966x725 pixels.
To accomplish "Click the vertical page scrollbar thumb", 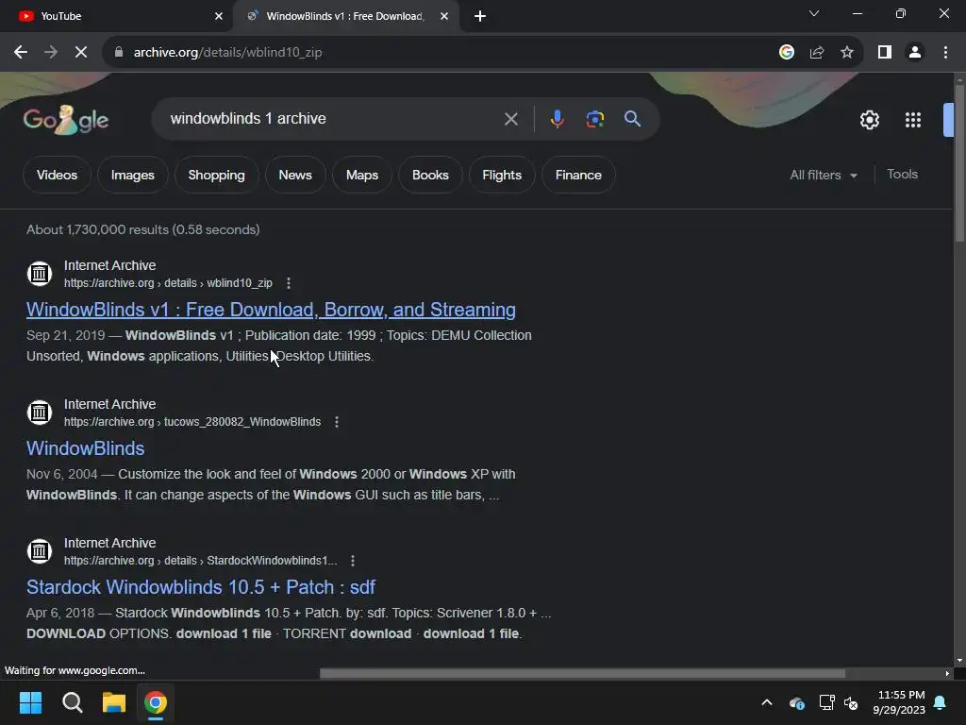I will [959, 163].
